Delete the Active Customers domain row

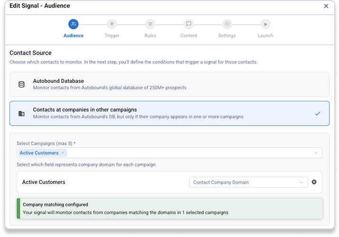tap(314, 182)
